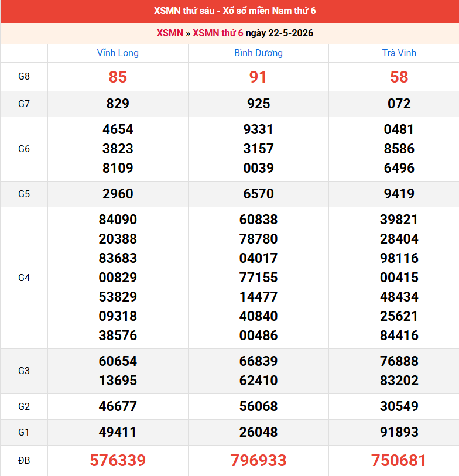Click G4 number 48434

pyautogui.click(x=399, y=297)
